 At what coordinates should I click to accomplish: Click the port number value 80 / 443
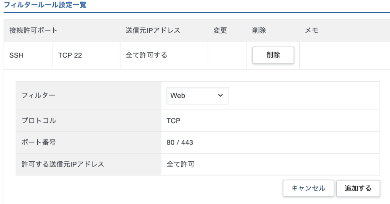pyautogui.click(x=180, y=143)
